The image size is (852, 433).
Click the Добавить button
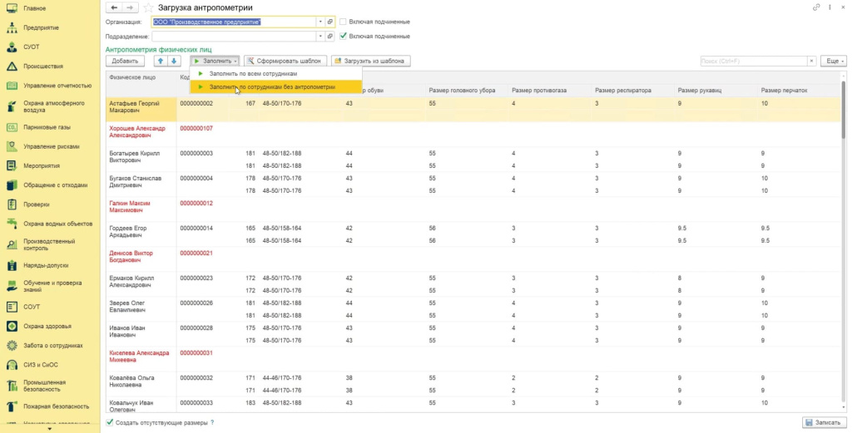(x=125, y=61)
